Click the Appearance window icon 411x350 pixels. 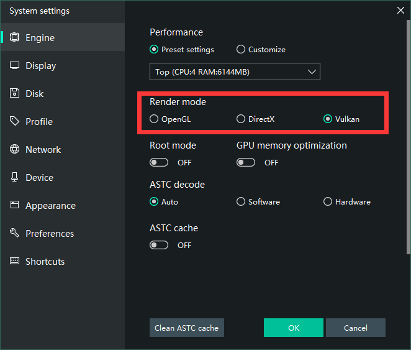pyautogui.click(x=15, y=205)
